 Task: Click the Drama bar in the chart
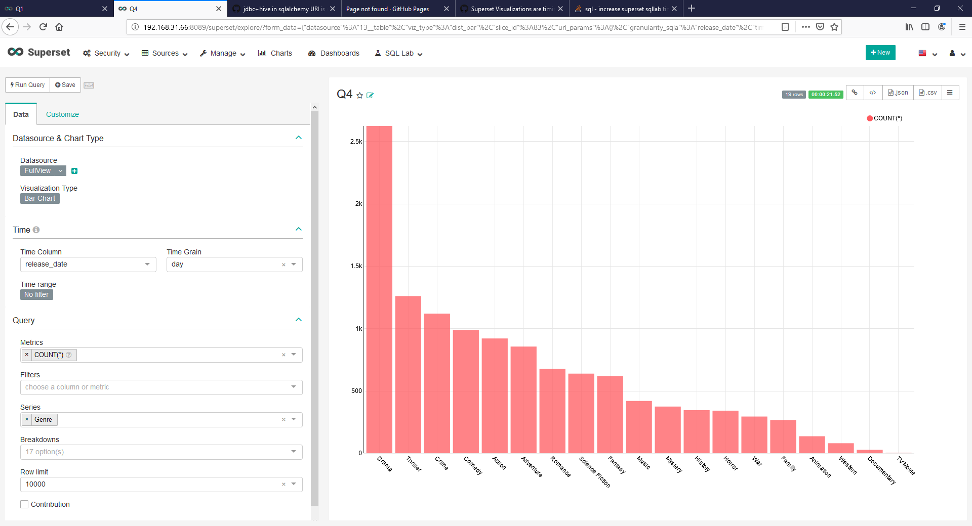click(379, 289)
